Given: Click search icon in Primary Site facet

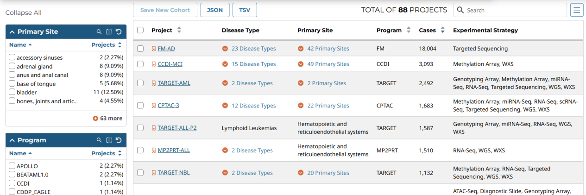Looking at the screenshot, I should [x=99, y=32].
